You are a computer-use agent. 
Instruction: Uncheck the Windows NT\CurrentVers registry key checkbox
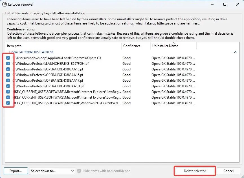[8, 103]
